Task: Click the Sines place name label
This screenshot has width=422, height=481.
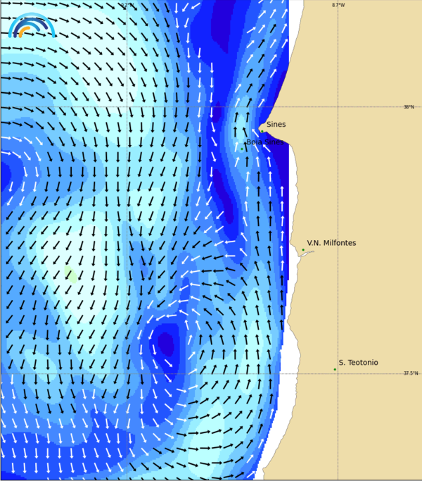Action: tap(276, 125)
